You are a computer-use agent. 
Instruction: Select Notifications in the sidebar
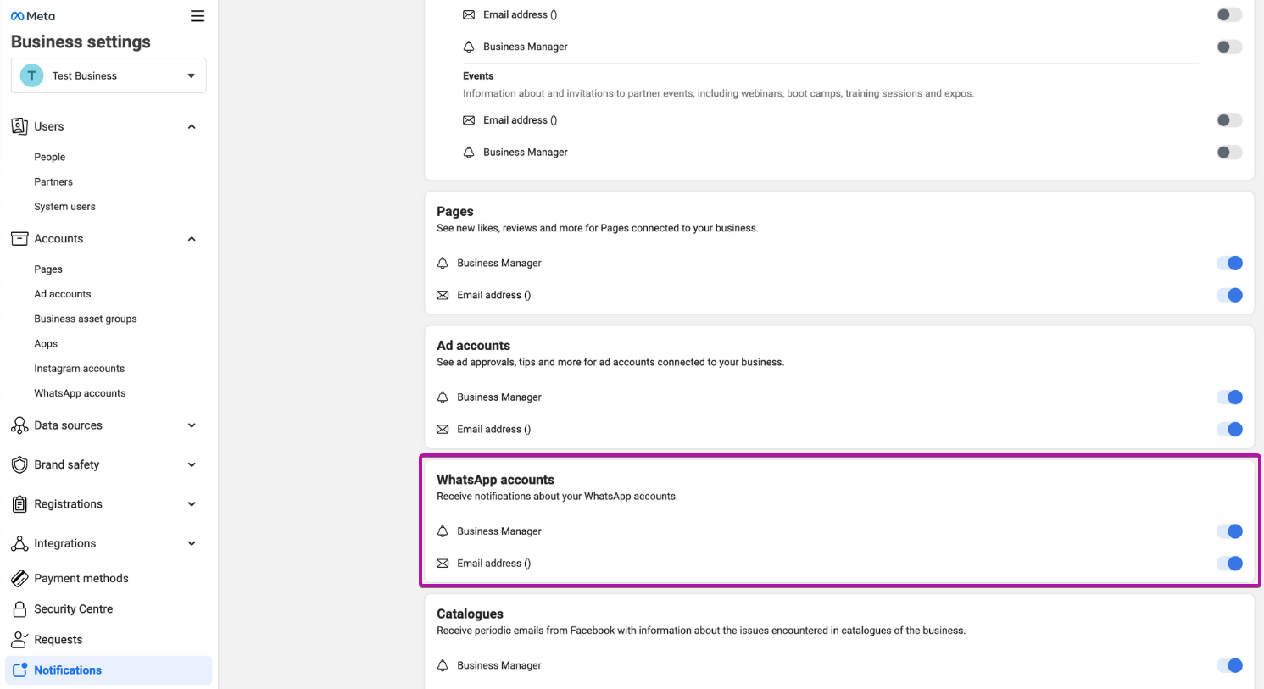coord(68,670)
